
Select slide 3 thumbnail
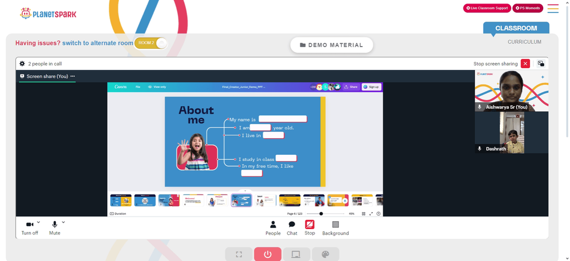(169, 200)
